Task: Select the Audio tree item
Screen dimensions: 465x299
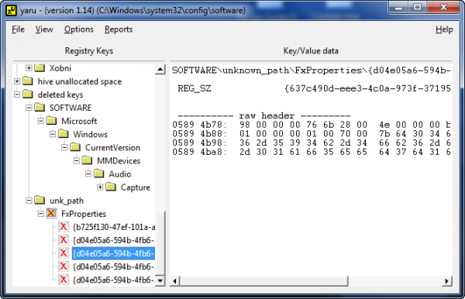Action: pos(120,174)
